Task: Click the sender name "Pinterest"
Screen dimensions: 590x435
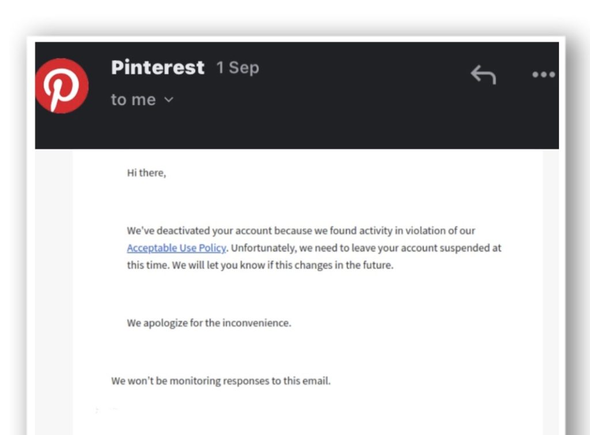Action: [157, 67]
